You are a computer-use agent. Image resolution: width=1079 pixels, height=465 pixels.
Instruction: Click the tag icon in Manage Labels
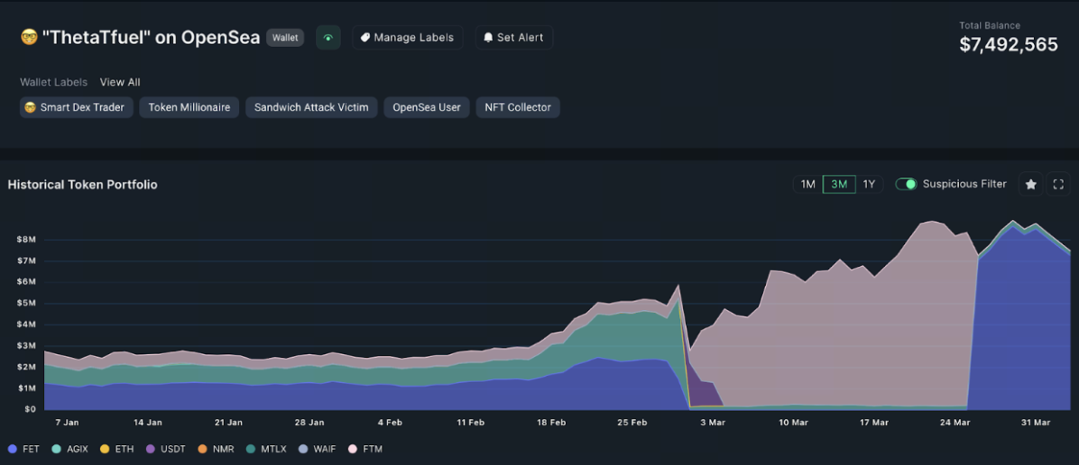[x=365, y=38]
